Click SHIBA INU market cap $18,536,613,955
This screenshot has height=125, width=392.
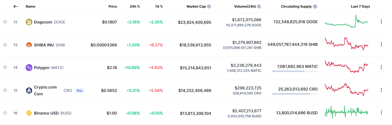coord(195,45)
